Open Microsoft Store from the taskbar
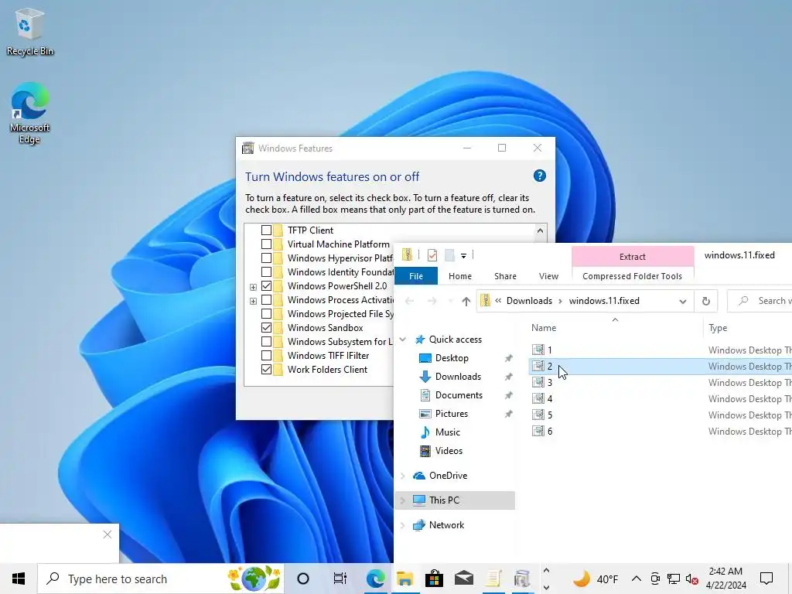Viewport: 792px width, 594px height. point(434,579)
